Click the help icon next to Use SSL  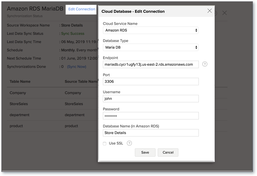click(x=129, y=143)
